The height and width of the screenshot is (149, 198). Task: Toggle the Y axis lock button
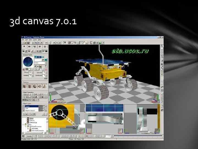pos(57,43)
